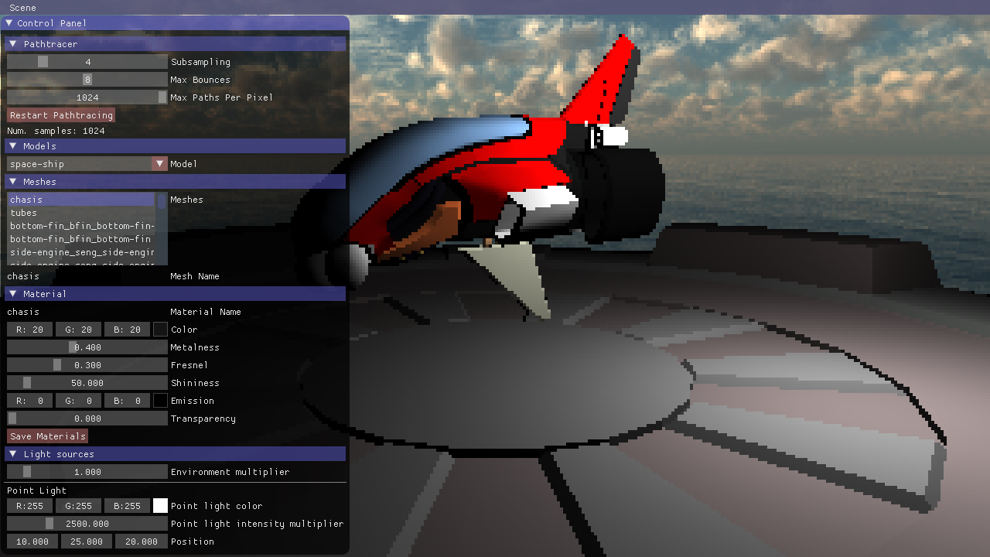This screenshot has height=557, width=990.
Task: Adjust the Max Bounces slider
Action: (87, 80)
